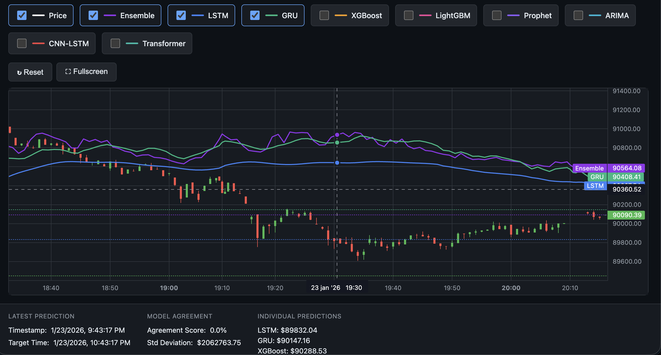Open the chart in Fullscreen
This screenshot has width=661, height=355.
pos(86,72)
